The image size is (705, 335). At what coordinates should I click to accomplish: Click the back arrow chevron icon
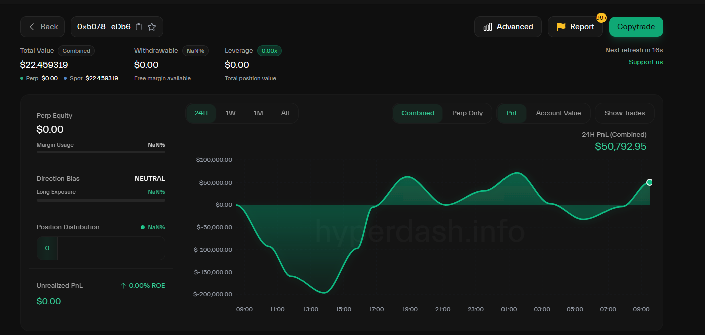[32, 27]
